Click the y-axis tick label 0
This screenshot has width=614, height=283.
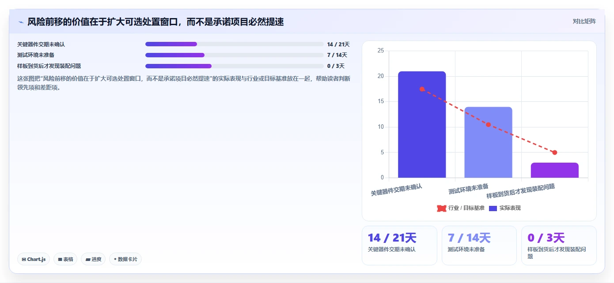click(x=383, y=178)
